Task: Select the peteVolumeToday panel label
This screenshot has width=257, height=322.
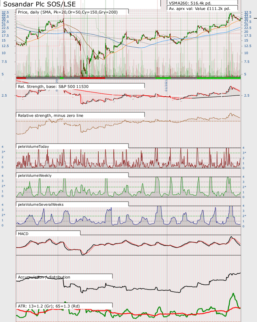Action: [33, 147]
